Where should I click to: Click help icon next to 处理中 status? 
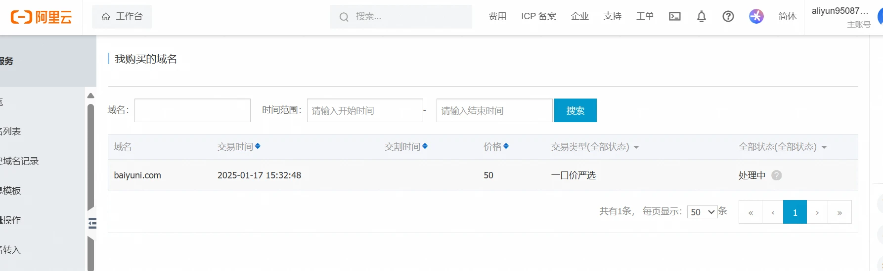776,175
